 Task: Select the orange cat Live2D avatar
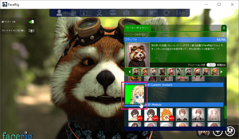(166, 114)
